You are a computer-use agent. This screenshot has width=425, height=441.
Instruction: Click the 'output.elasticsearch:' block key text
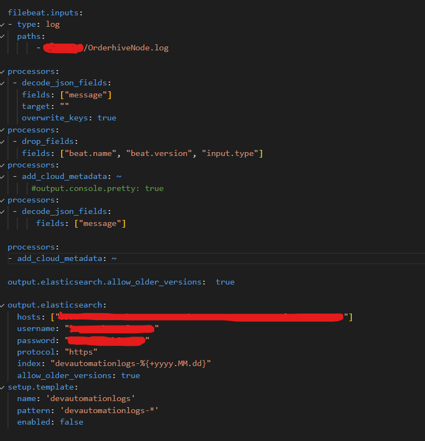[55, 305]
